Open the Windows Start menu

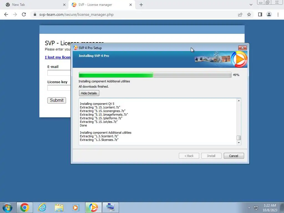coord(7,207)
